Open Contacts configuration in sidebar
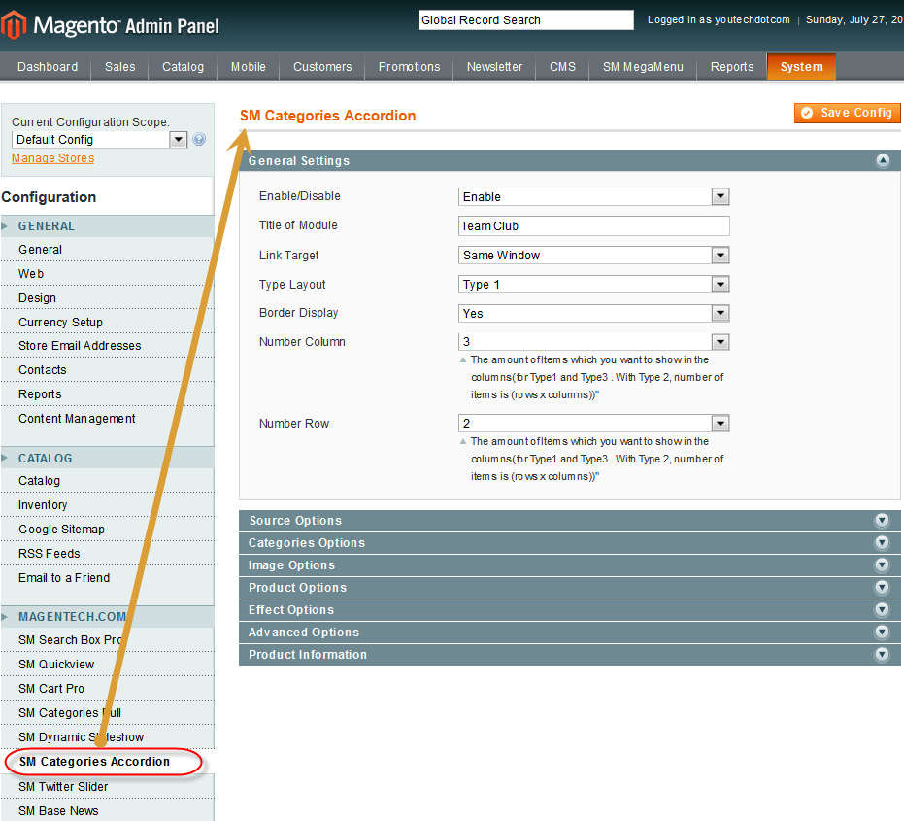The image size is (904, 821). point(107,370)
